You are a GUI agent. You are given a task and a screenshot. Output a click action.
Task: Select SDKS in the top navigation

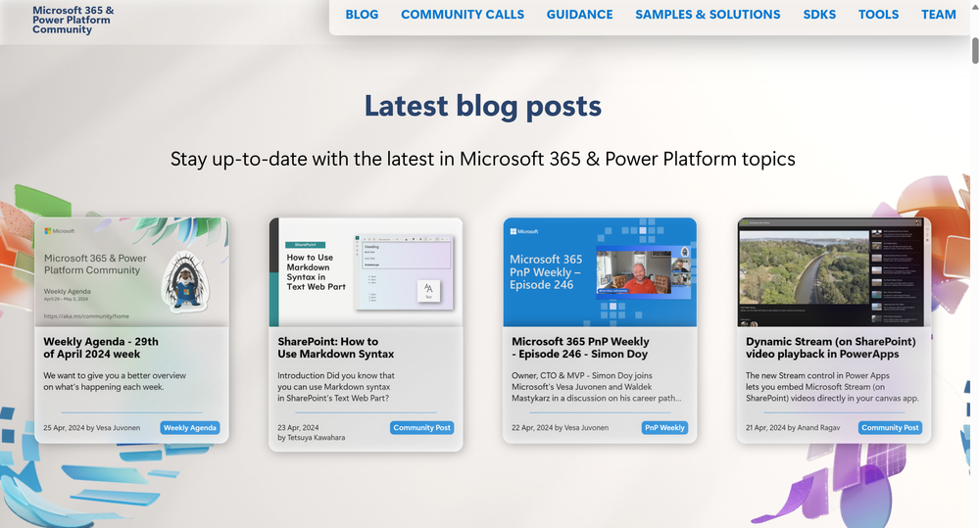(x=819, y=15)
